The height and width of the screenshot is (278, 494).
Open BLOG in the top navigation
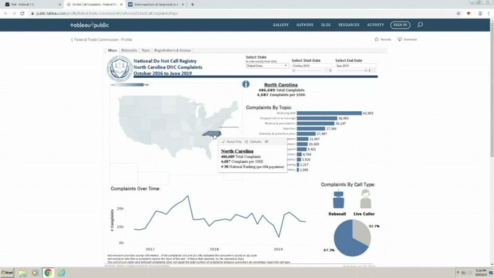click(326, 25)
